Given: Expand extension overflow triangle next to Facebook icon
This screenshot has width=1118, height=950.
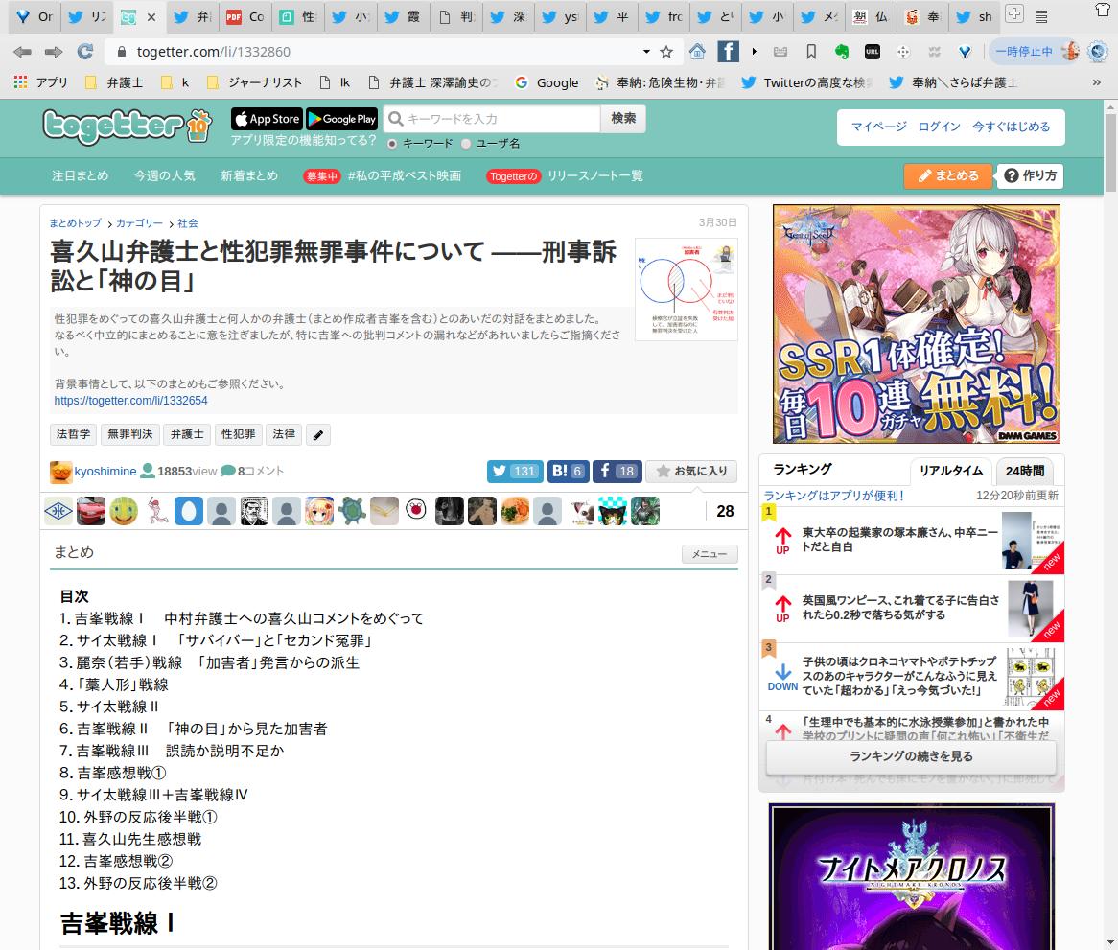Looking at the screenshot, I should pos(754,52).
